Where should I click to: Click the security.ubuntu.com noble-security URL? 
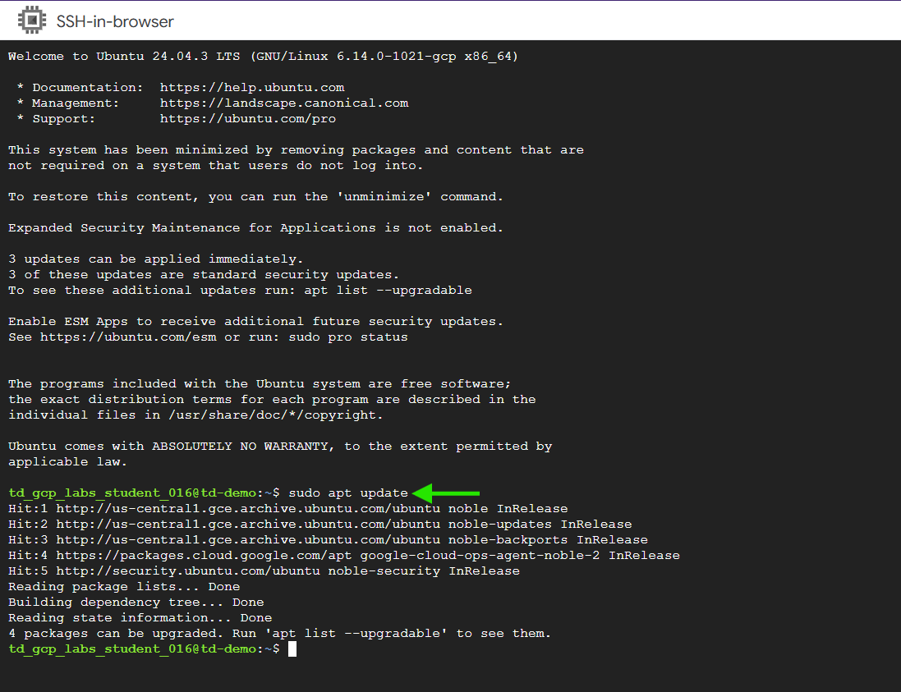(x=188, y=571)
